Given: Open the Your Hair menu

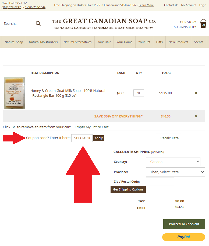Looking at the screenshot, I should [104, 42].
